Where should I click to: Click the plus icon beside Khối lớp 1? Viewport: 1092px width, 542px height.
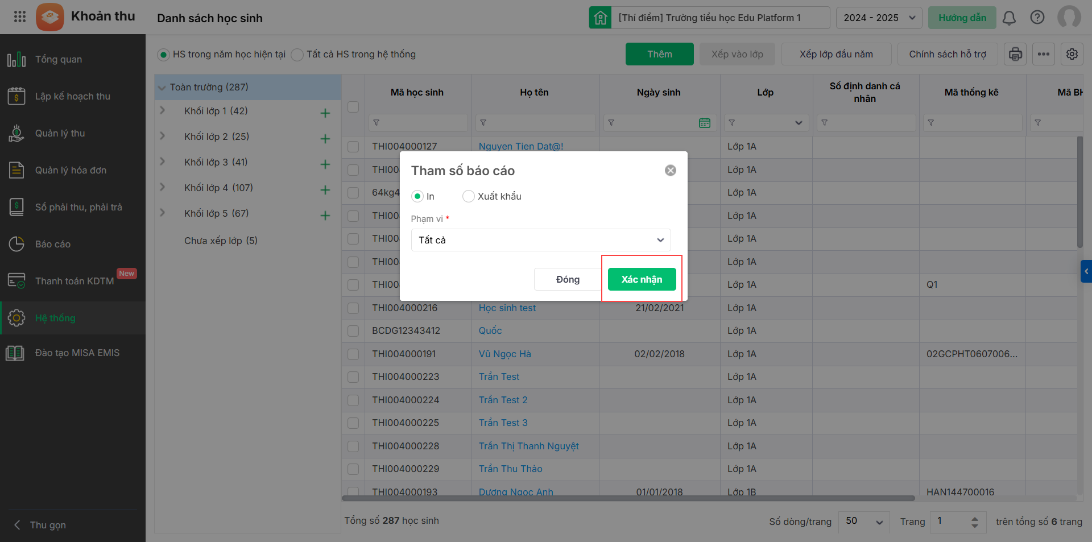325,113
